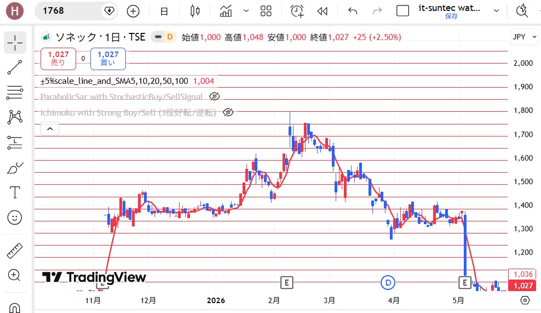Toggle the magnet mode tool
The image size is (541, 313).
[x=15, y=307]
